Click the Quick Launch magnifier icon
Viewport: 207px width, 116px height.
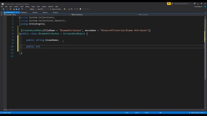click(195, 4)
